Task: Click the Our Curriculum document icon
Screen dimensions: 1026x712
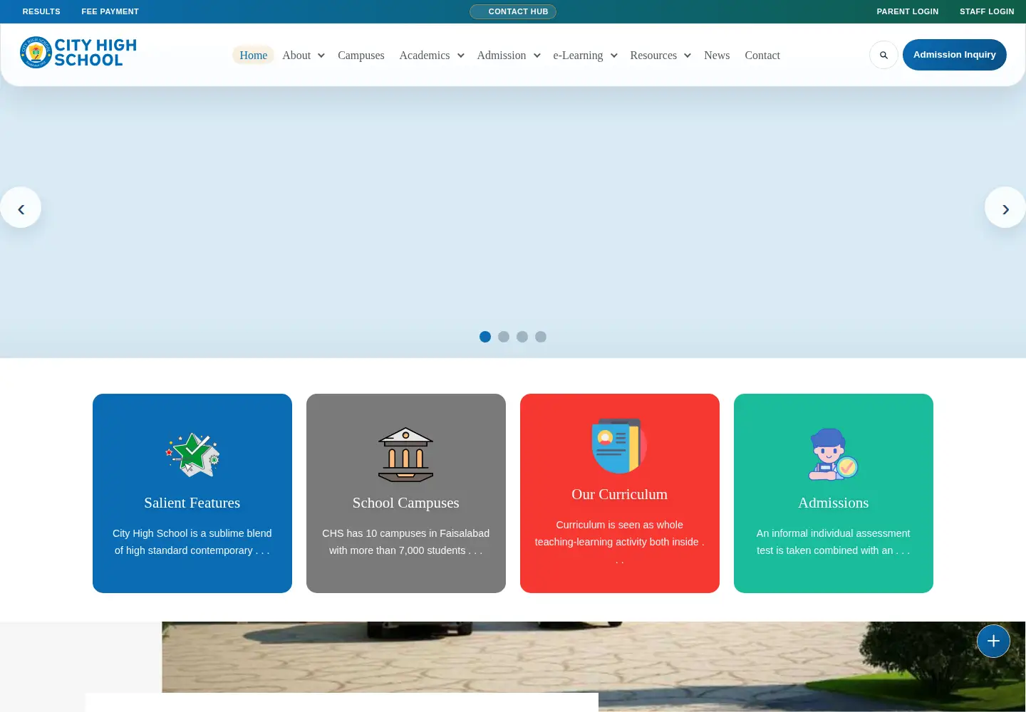Action: tap(620, 446)
